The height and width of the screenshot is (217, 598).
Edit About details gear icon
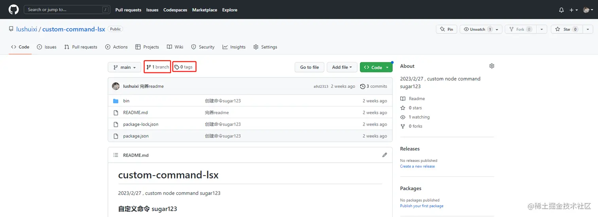click(x=492, y=66)
